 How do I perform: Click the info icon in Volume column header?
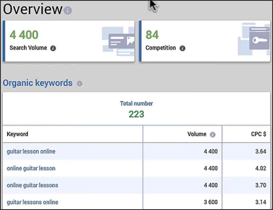coord(213,134)
